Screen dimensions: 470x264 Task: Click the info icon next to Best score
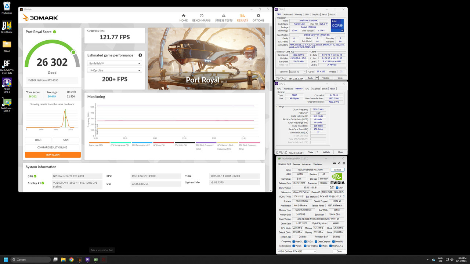pos(75,92)
